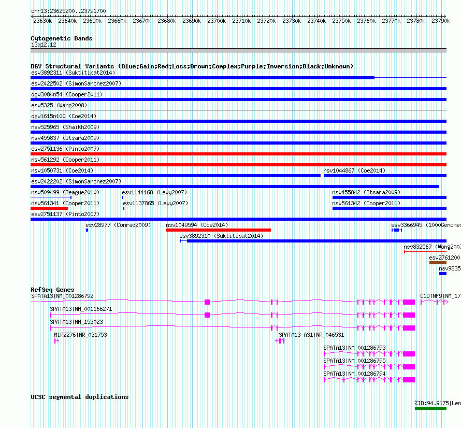Screen dimensions: 461x428
Task: Open esv3366945 (1000Genomes) variant
Action: 397,230
